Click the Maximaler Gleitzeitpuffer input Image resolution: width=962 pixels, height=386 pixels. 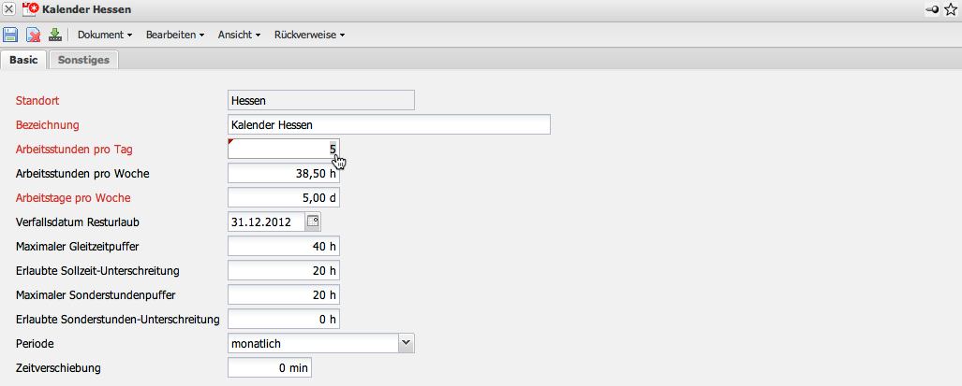click(x=283, y=246)
